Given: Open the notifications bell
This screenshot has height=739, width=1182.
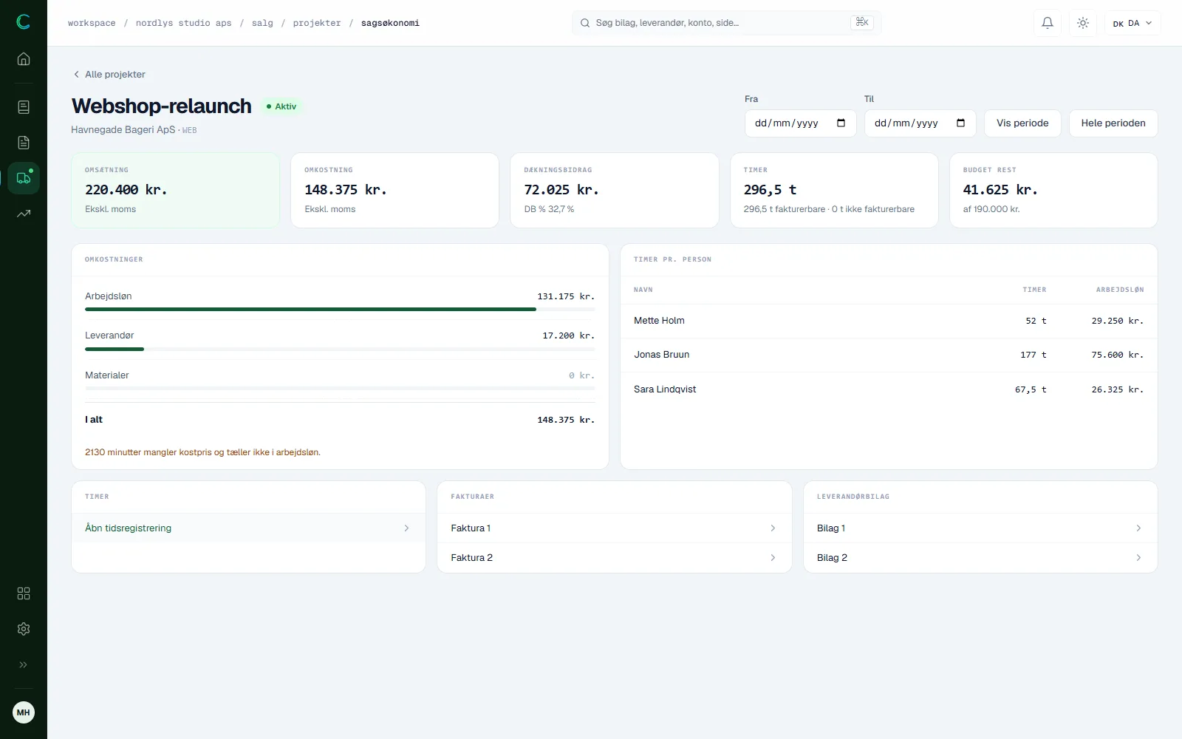Looking at the screenshot, I should (x=1048, y=23).
